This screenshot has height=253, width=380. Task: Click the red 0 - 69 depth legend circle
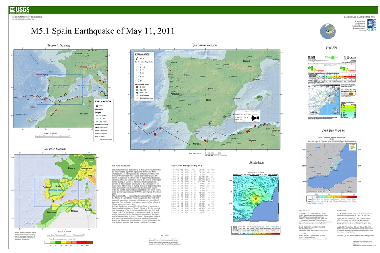point(136,86)
